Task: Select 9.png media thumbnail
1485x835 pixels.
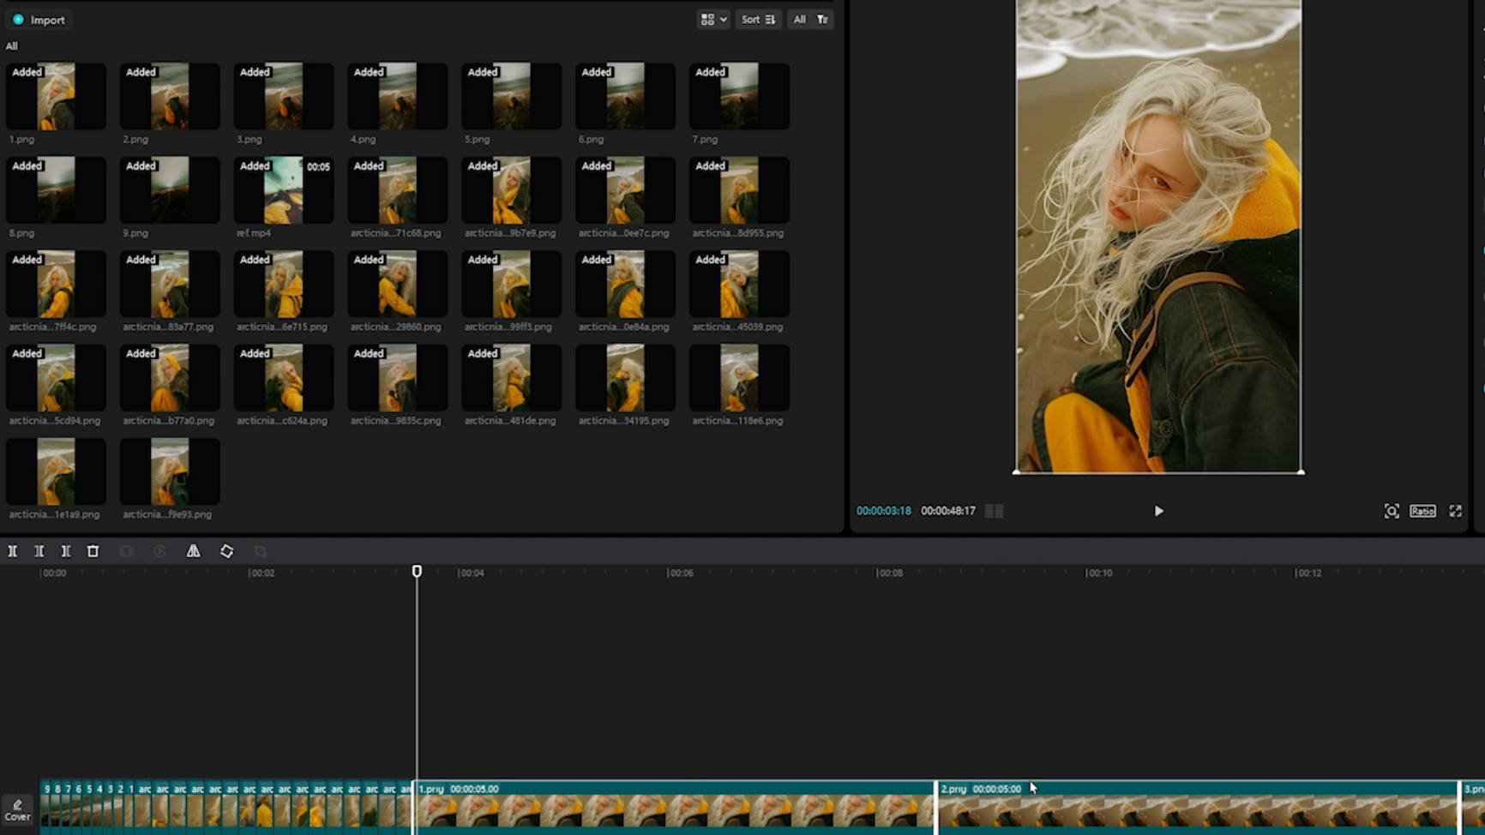Action: click(170, 189)
